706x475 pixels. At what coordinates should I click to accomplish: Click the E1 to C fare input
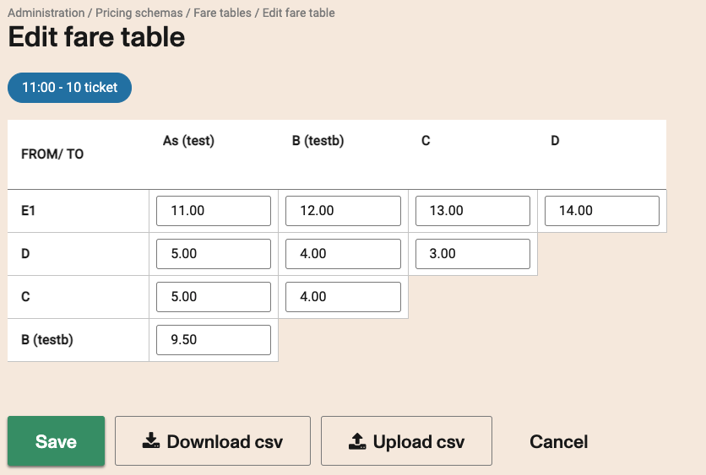point(472,211)
